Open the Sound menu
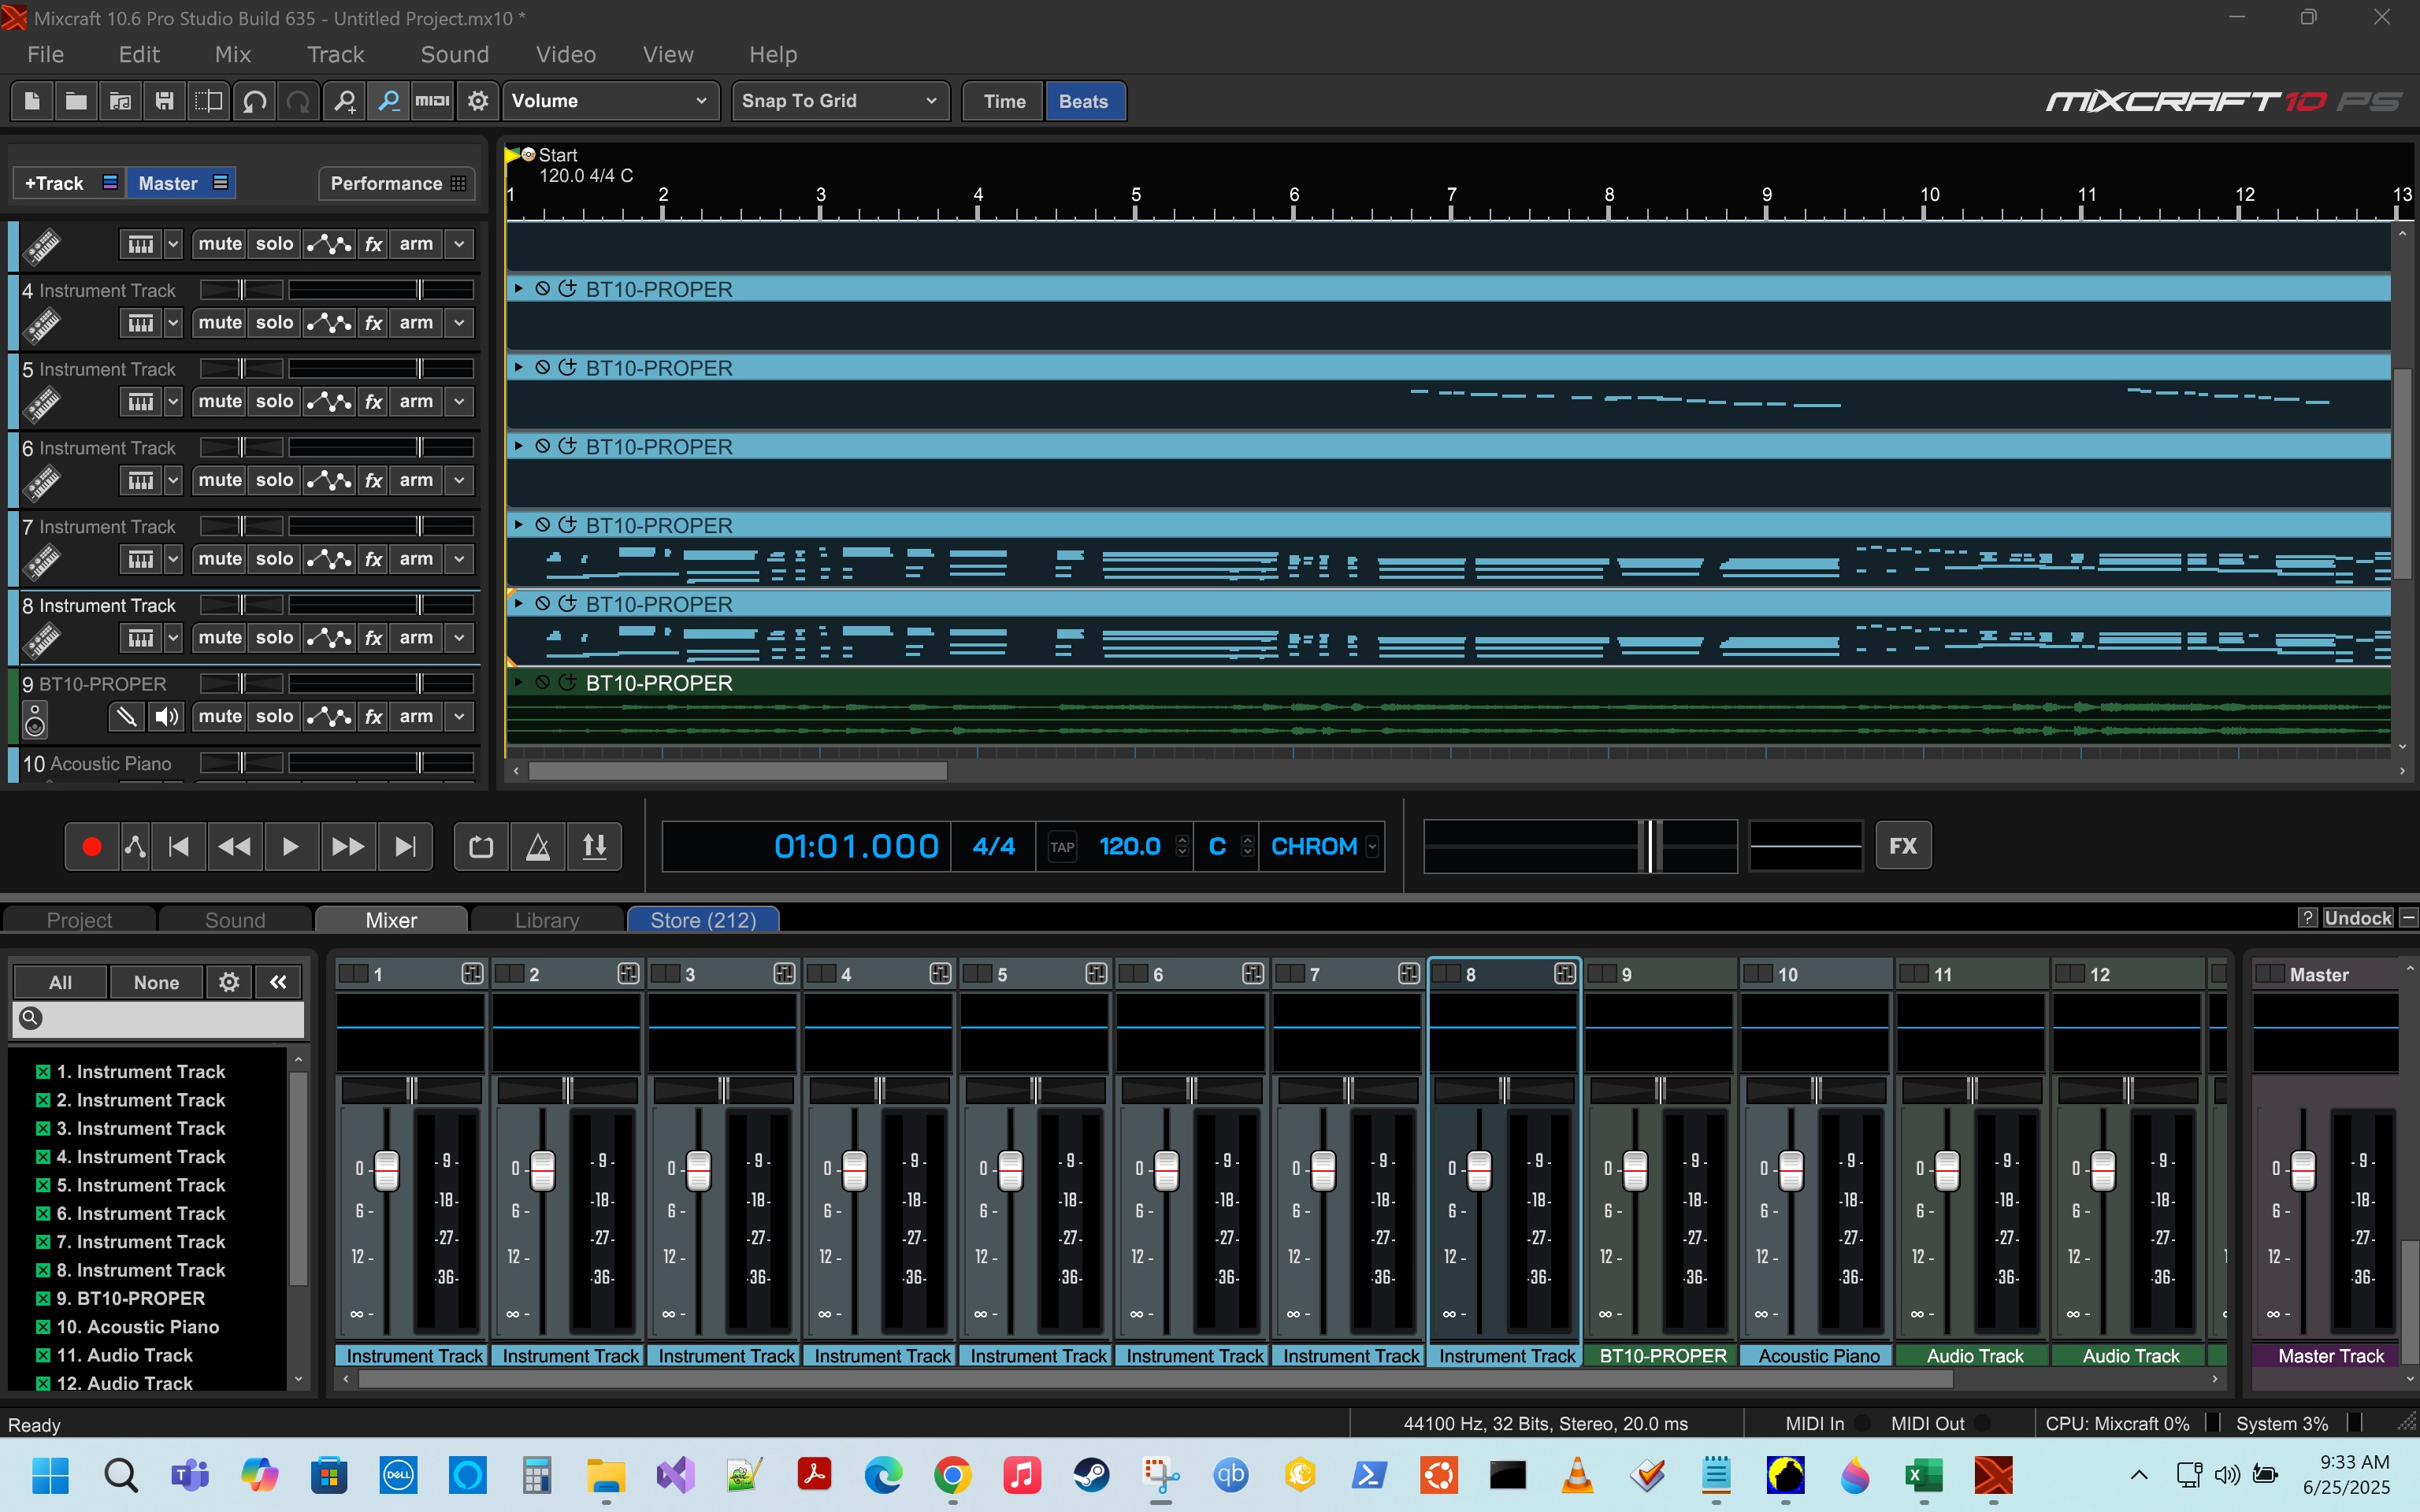This screenshot has height=1512, width=2420. [x=455, y=55]
